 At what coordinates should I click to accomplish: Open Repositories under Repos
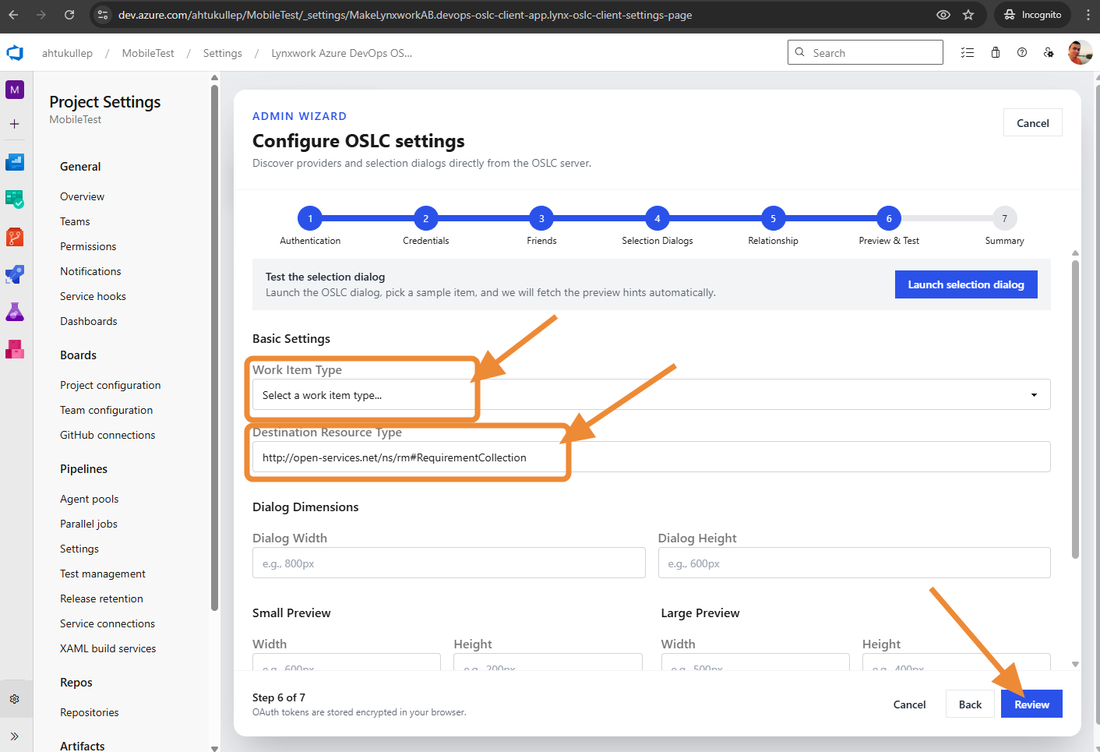point(90,712)
